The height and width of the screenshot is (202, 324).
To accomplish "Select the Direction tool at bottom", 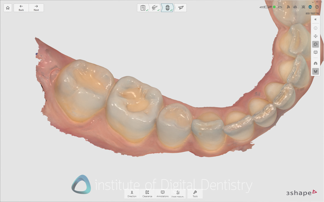I will [132, 194].
